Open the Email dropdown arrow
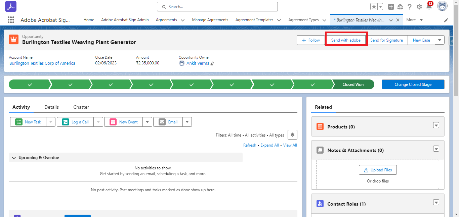The image size is (459, 217). pos(187,122)
